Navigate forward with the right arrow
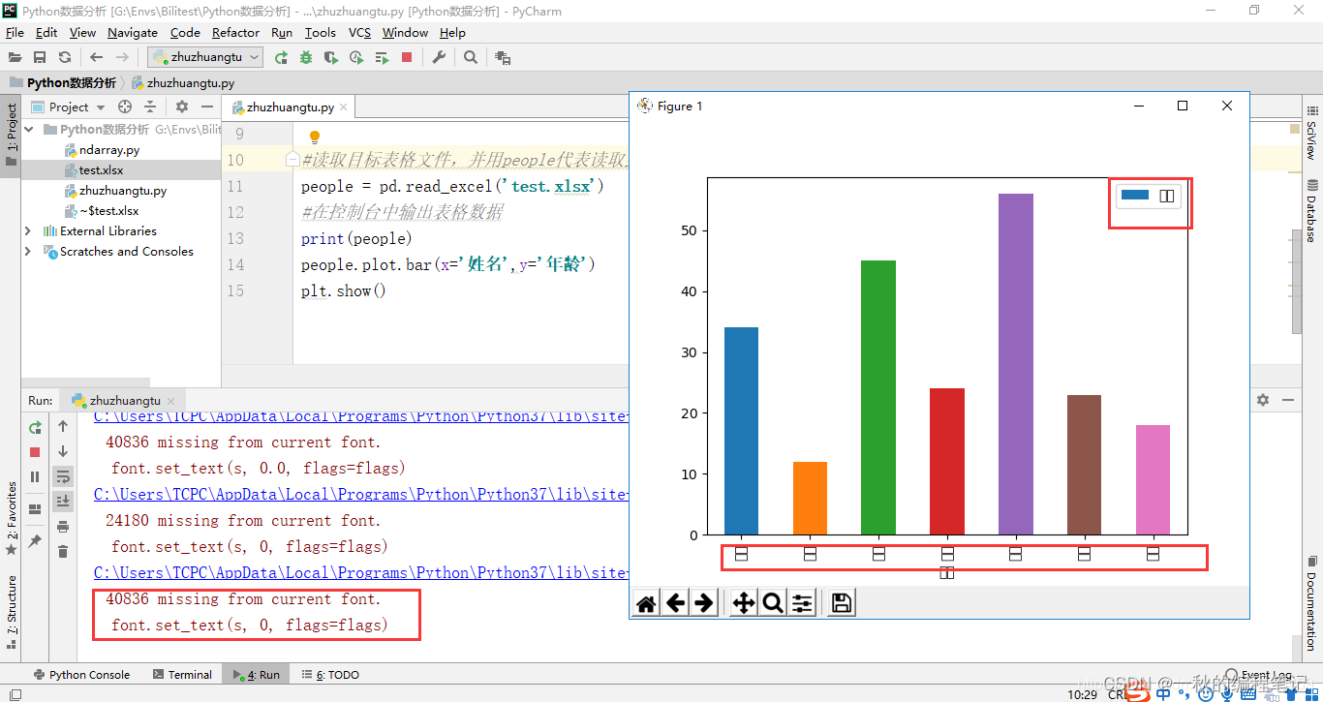This screenshot has width=1323, height=702. point(122,57)
